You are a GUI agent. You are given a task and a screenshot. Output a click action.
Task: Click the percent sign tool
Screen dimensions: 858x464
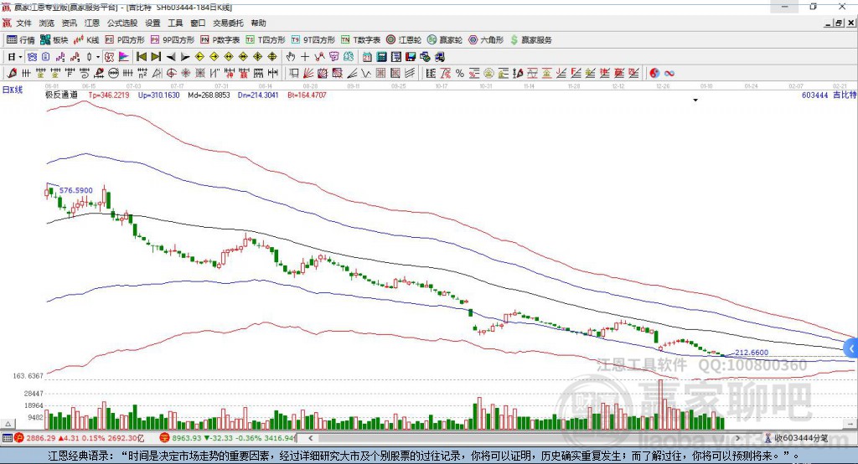coord(460,74)
